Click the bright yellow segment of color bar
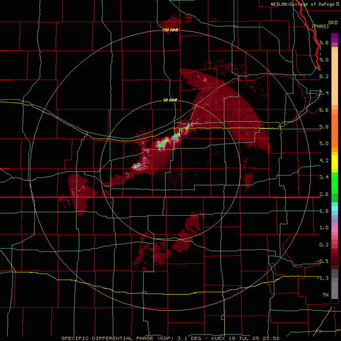 click(335, 162)
